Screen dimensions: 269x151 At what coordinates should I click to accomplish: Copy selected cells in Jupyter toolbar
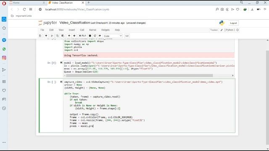point(58,36)
